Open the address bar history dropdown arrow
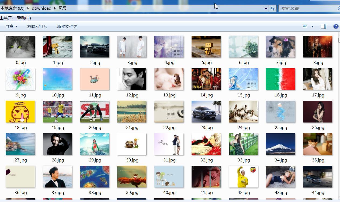The width and height of the screenshot is (340, 202). (266, 9)
